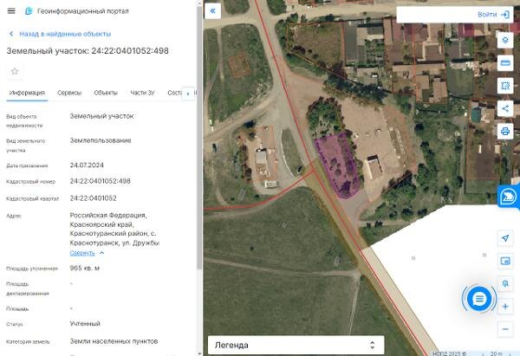Click the Категория земель label
Screen dimensions: 520x356
point(28,342)
